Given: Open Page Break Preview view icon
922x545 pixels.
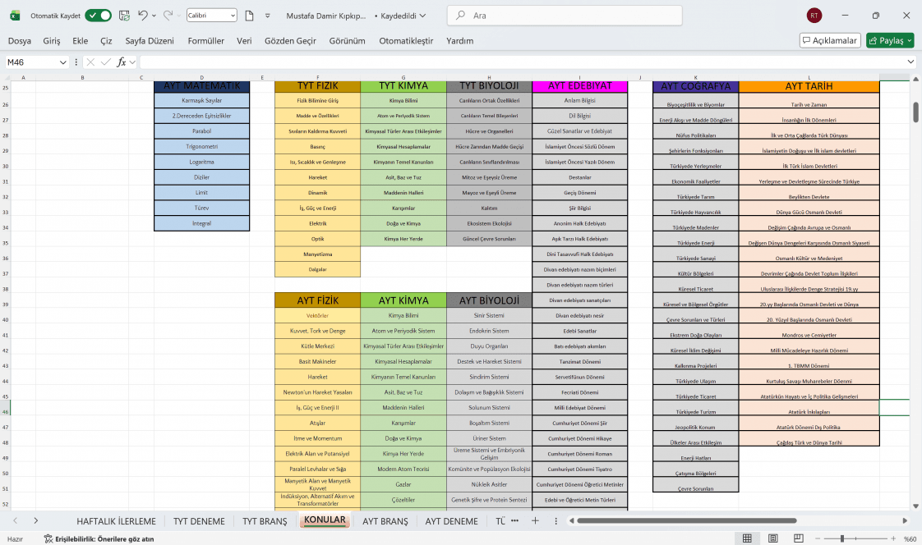Looking at the screenshot, I should click(799, 538).
